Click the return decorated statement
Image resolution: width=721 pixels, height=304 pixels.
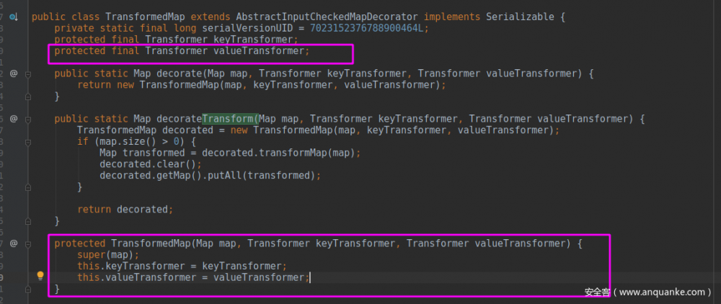125,210
